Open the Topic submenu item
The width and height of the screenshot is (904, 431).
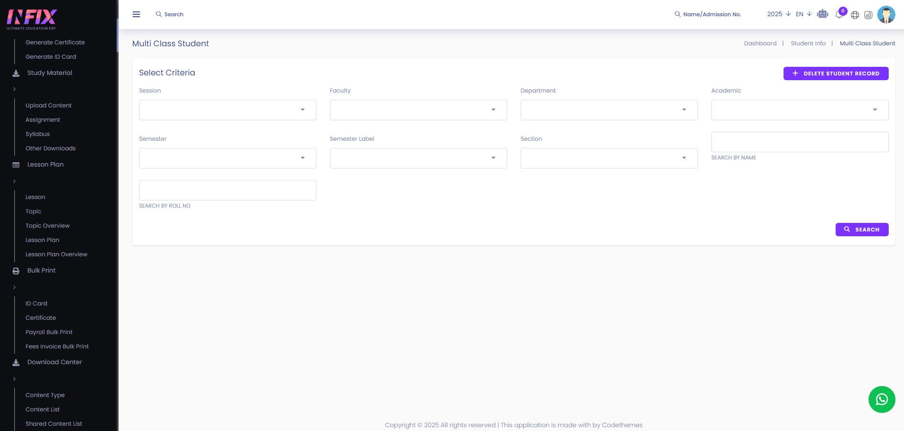33,211
